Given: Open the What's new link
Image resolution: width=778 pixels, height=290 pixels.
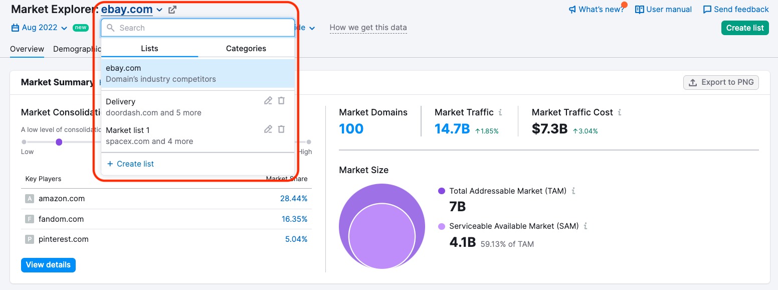Looking at the screenshot, I should [x=596, y=10].
